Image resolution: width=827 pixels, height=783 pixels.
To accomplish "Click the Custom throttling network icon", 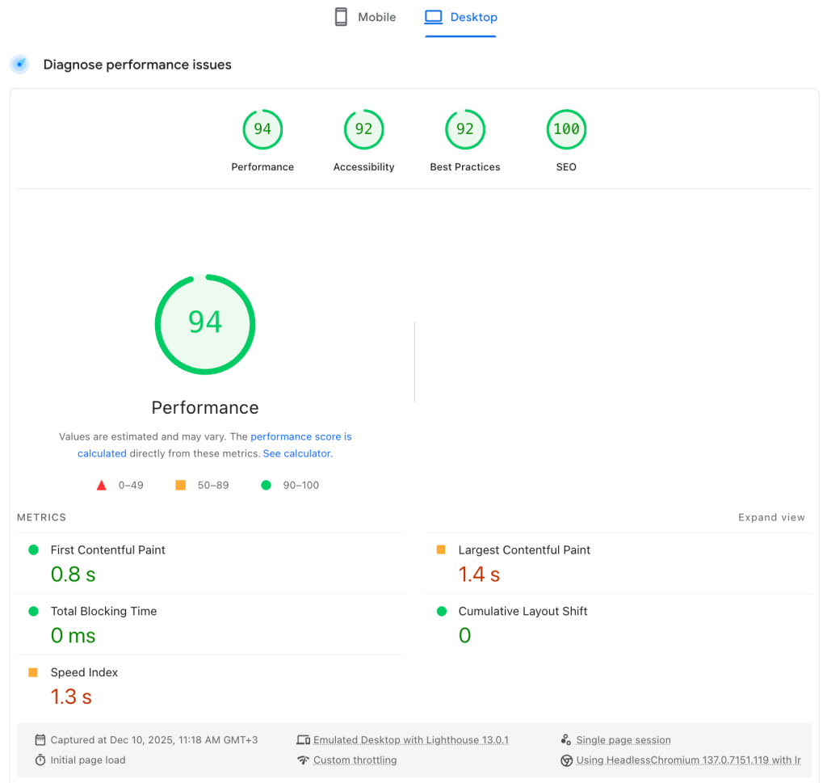I will [x=303, y=760].
